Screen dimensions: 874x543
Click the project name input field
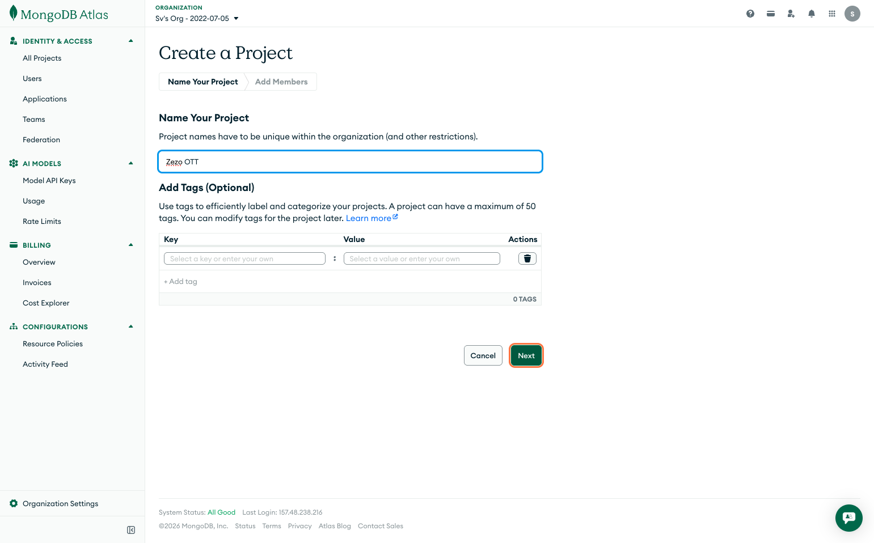coord(350,162)
